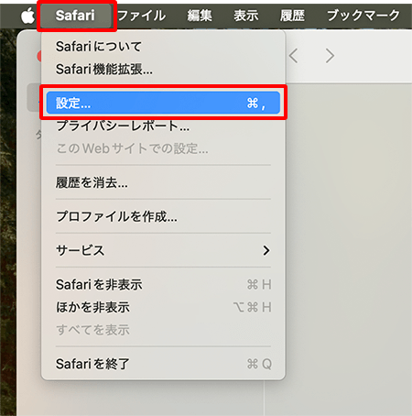Choose 履歴を消去... menu item

coord(163,182)
